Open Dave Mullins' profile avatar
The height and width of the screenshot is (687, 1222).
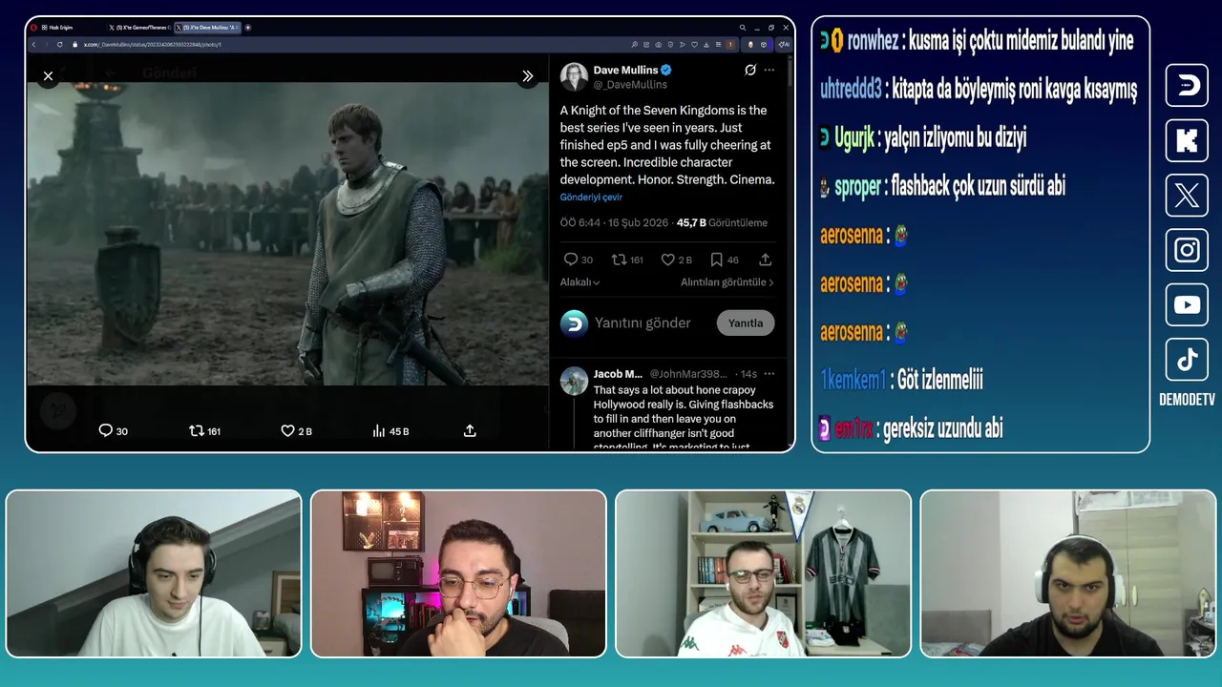tap(574, 77)
